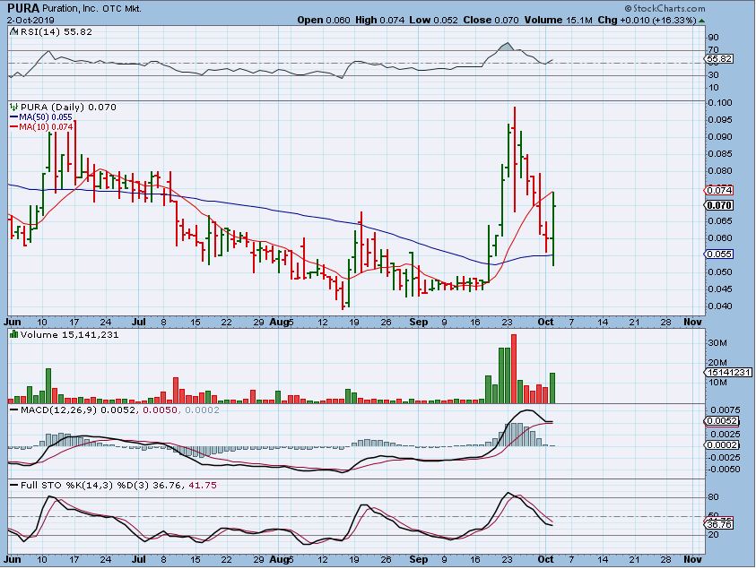Click the 'Volume 15,141,231' legend text
756x569 pixels.
69,334
